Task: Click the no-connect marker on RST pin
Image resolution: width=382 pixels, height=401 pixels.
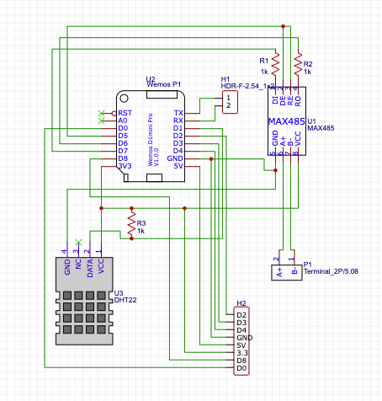Action: tap(101, 114)
